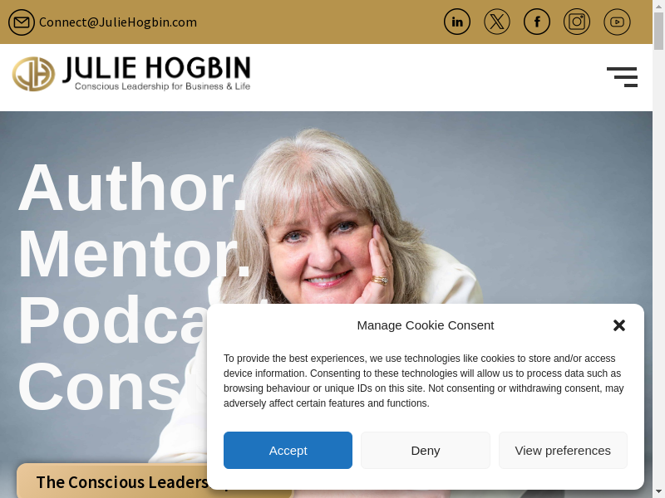Open the Instagram profile icon
665x498 pixels.
click(576, 22)
